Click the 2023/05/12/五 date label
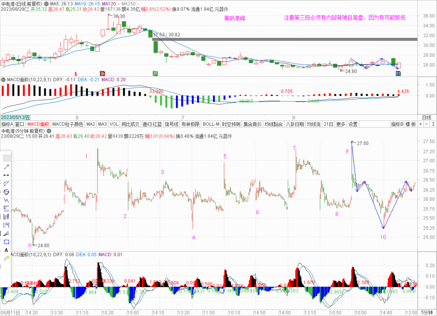 click(15, 117)
